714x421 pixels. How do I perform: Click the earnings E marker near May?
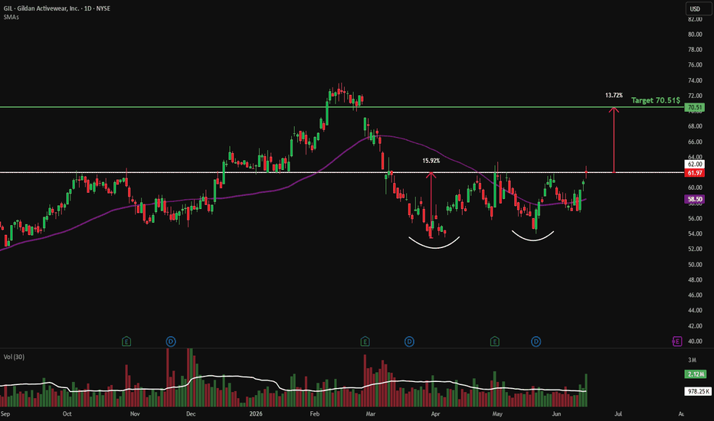495,341
